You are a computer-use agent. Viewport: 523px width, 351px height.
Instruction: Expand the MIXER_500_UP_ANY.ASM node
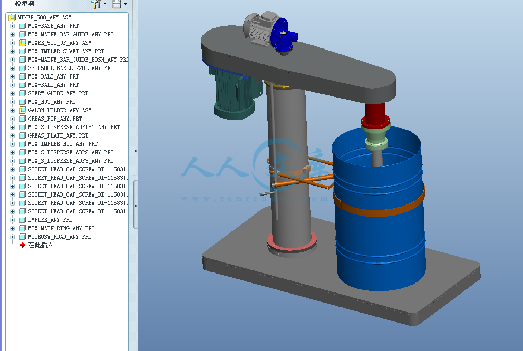pos(13,43)
